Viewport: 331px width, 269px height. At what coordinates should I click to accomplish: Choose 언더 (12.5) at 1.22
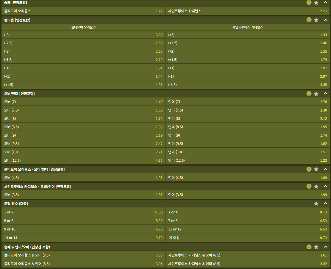(248, 160)
